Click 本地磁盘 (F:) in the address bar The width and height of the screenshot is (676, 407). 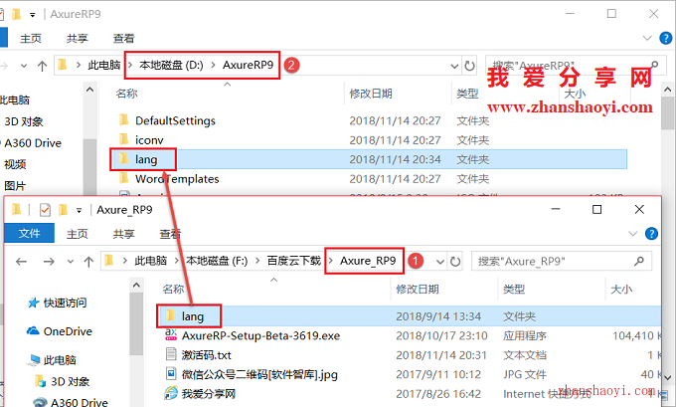217,261
